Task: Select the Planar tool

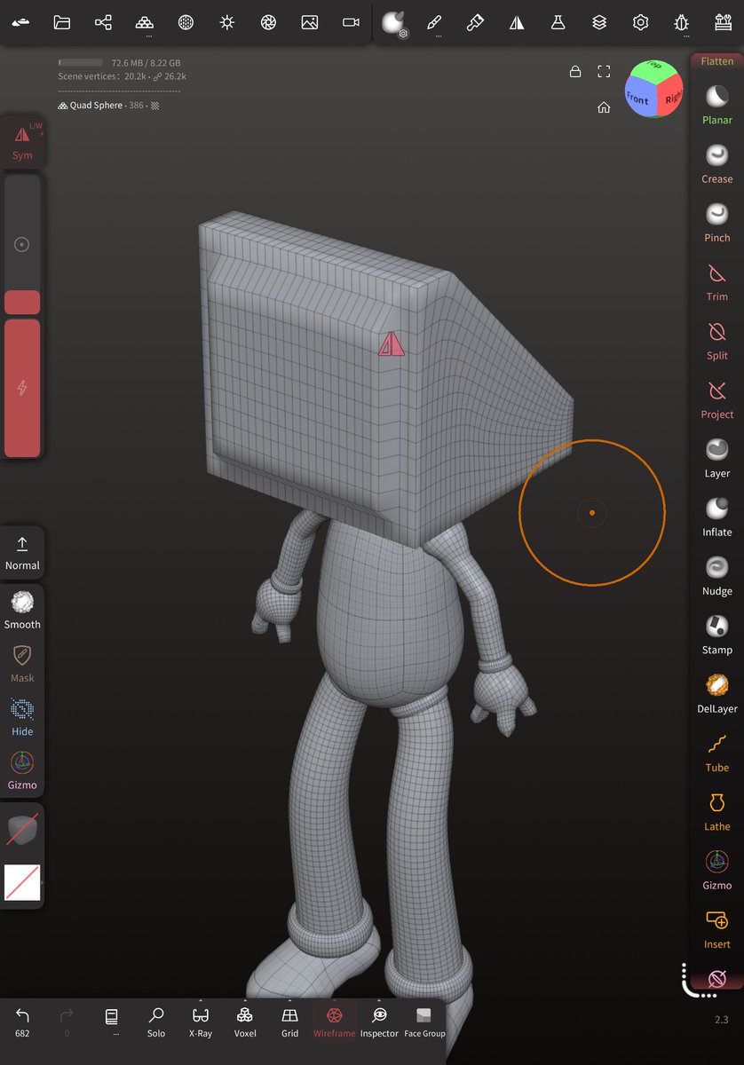Action: [717, 105]
